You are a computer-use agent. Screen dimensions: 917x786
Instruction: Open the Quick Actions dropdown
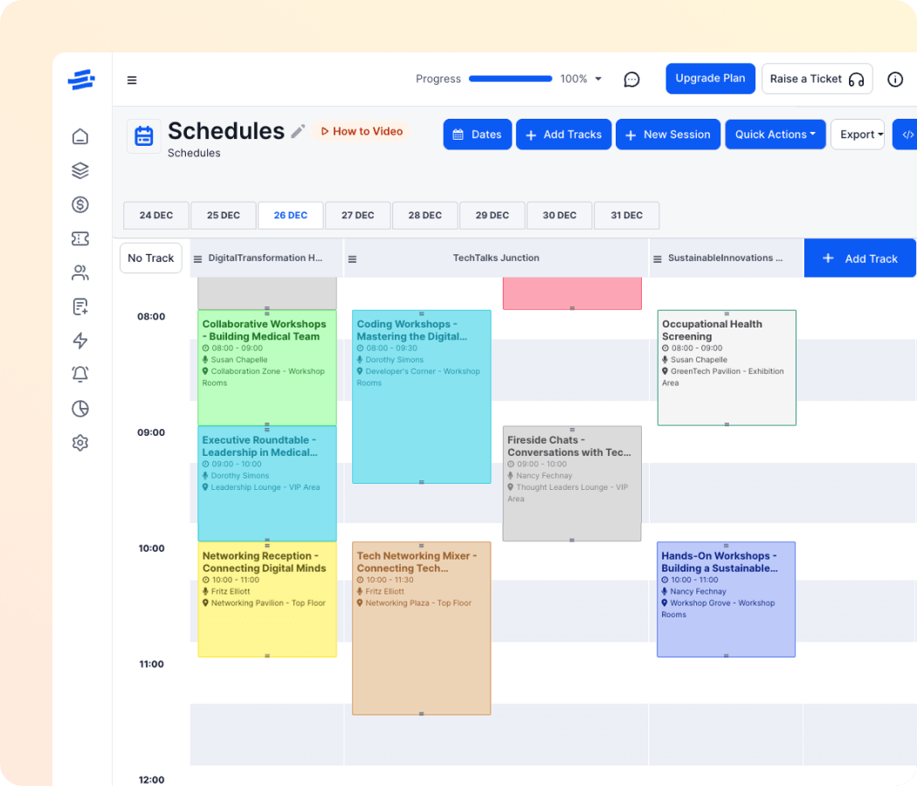tap(776, 134)
